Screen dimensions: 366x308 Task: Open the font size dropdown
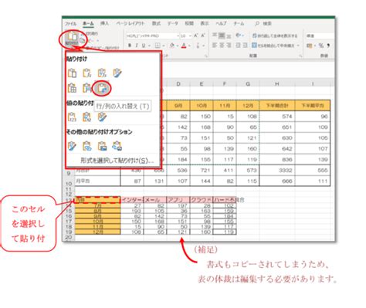[x=190, y=36]
